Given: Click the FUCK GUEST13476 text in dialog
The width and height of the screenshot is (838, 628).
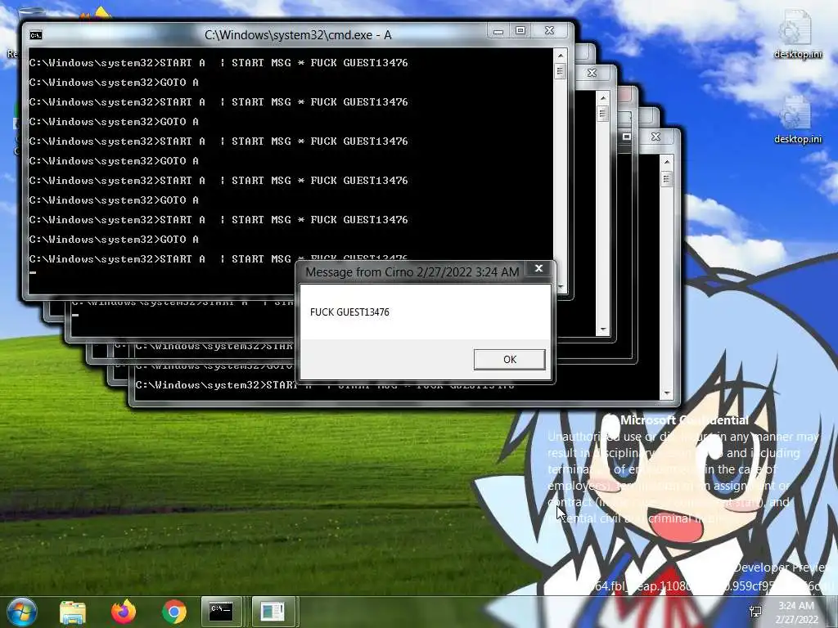Looking at the screenshot, I should [x=349, y=312].
